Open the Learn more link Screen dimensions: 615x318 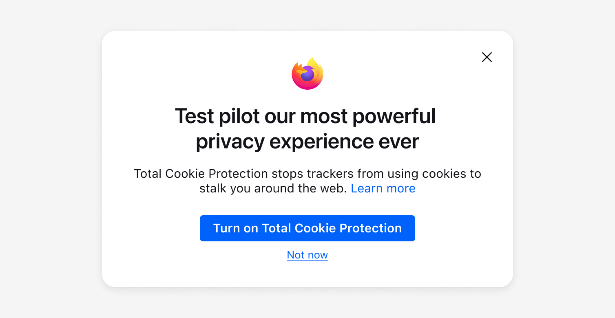tap(383, 188)
